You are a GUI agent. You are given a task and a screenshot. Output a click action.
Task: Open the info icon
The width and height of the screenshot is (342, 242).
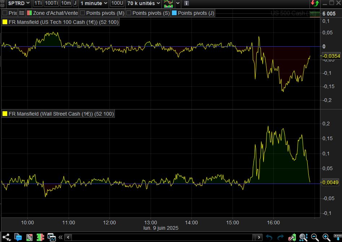pyautogui.click(x=186, y=3)
